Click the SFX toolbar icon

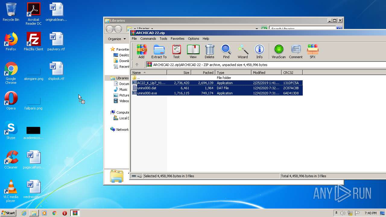(313, 51)
